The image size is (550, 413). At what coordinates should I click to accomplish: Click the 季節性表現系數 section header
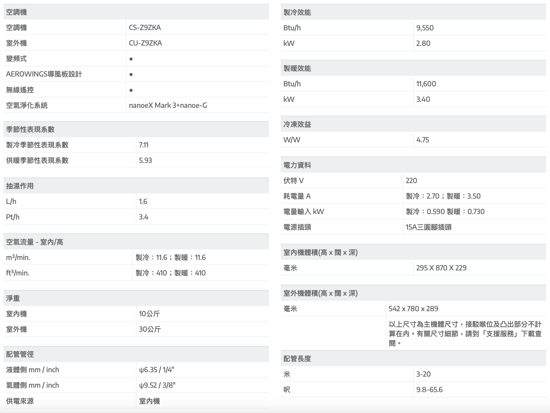tap(30, 129)
